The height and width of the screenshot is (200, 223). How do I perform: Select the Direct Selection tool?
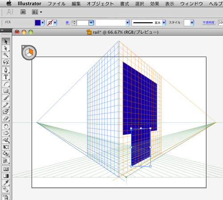6,49
